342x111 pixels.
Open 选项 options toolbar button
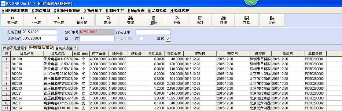[200, 20]
